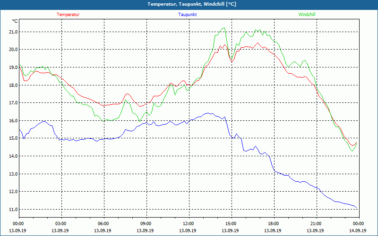Click the 06:00 time axis label
The width and height of the screenshot is (378, 236).
point(104,224)
